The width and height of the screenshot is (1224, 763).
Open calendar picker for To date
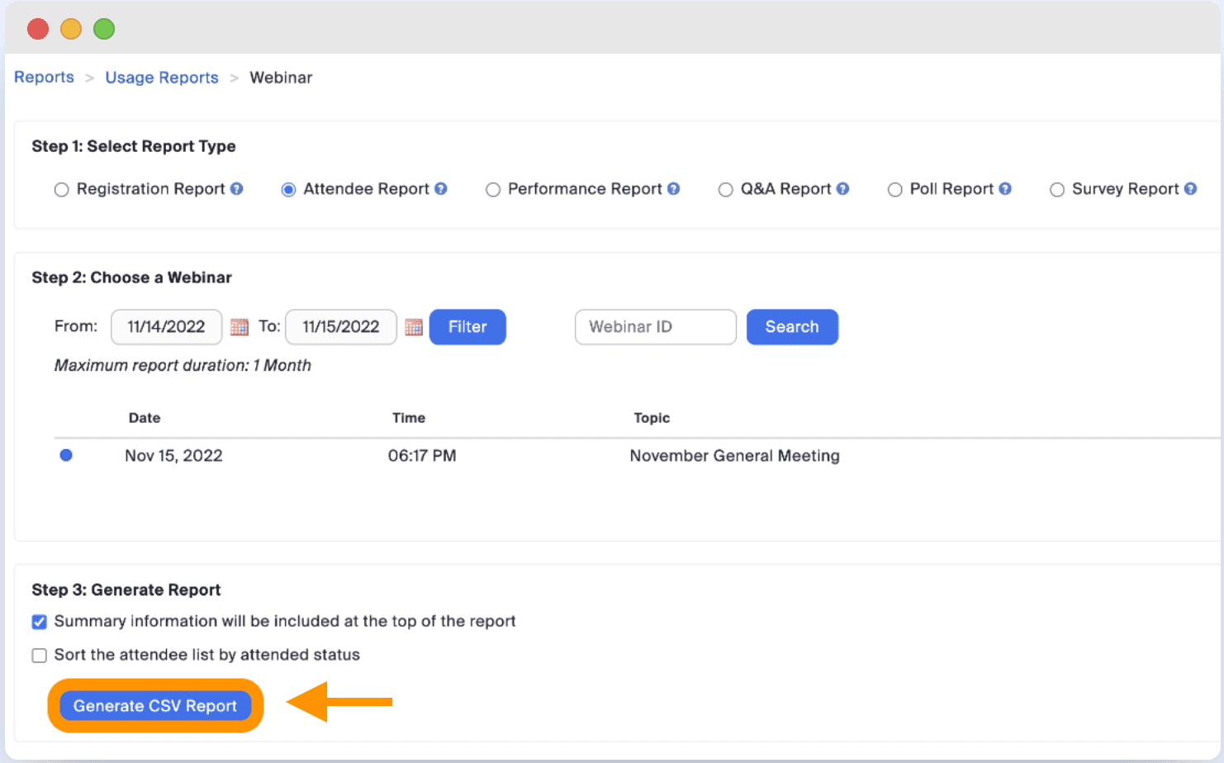414,327
